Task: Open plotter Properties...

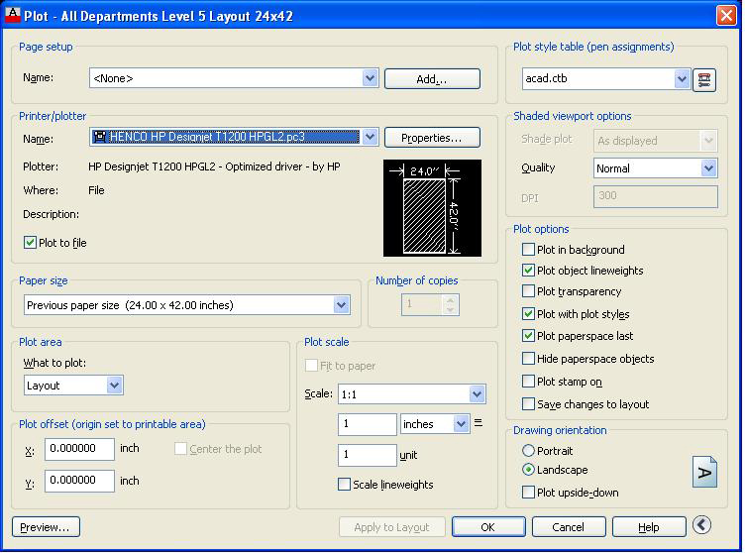Action: [432, 138]
